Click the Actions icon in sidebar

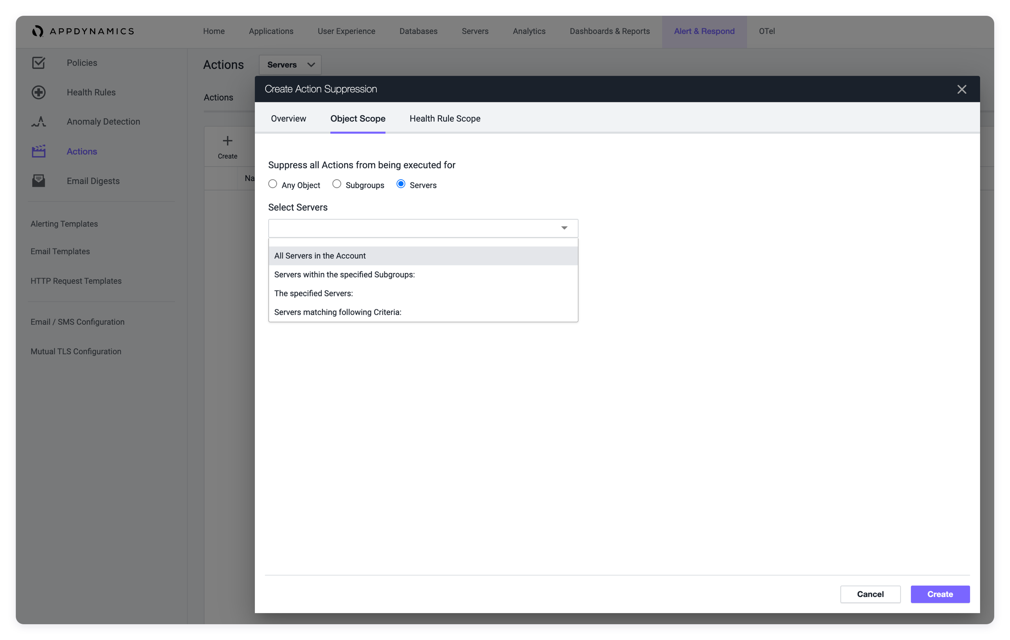[39, 151]
